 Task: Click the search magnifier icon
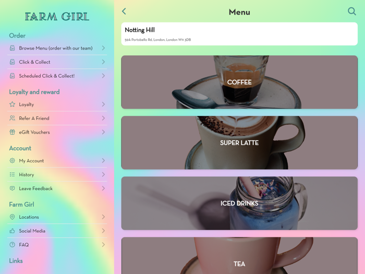(x=352, y=11)
